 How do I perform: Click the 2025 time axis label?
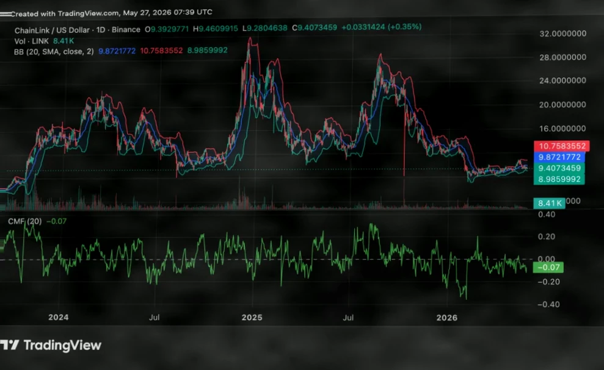coord(252,318)
